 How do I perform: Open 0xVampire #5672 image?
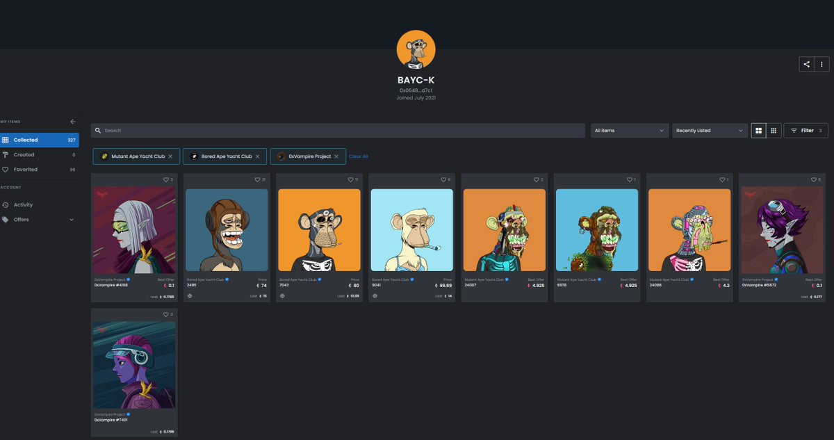click(x=782, y=230)
